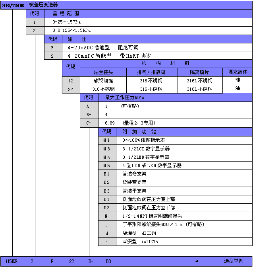
Task: Click the 附加功能 header
Action: coord(139,131)
